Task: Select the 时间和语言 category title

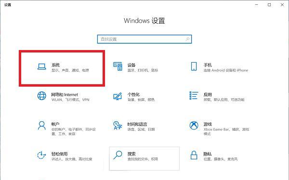Action: [x=137, y=124]
